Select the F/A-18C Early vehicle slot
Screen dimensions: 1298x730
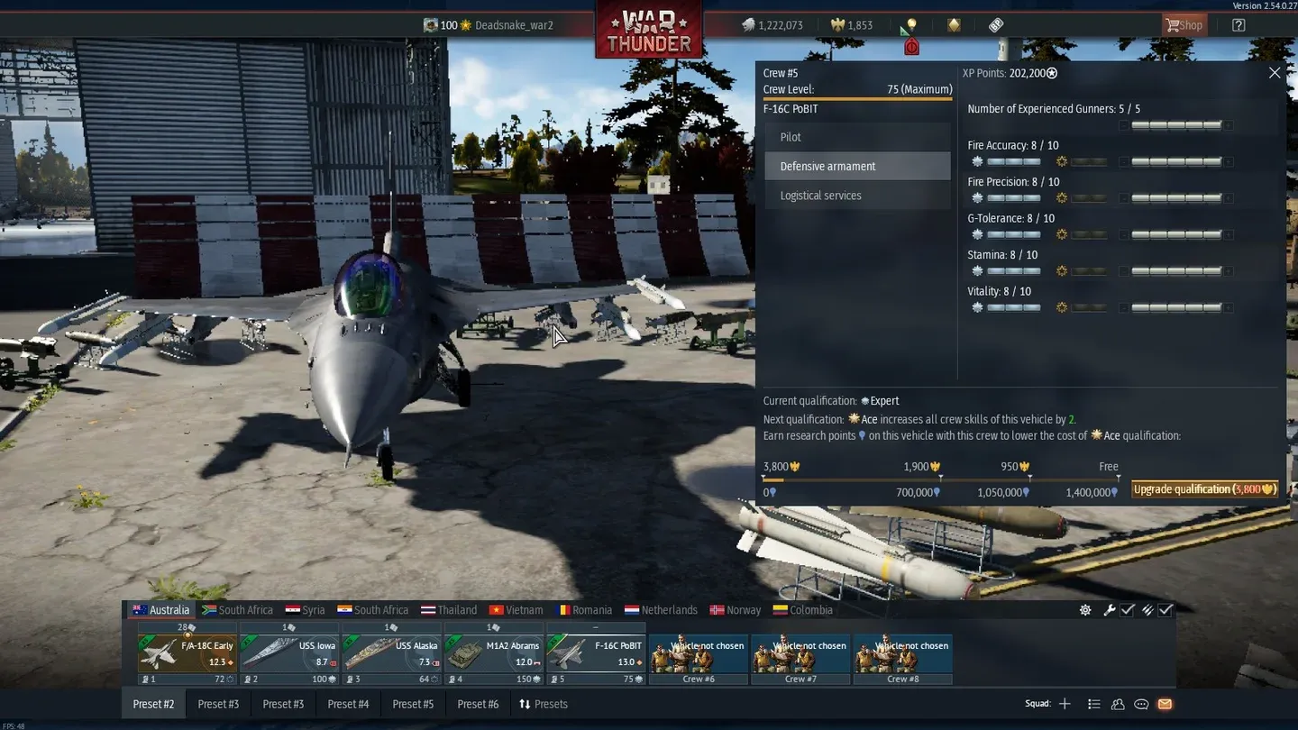click(187, 653)
